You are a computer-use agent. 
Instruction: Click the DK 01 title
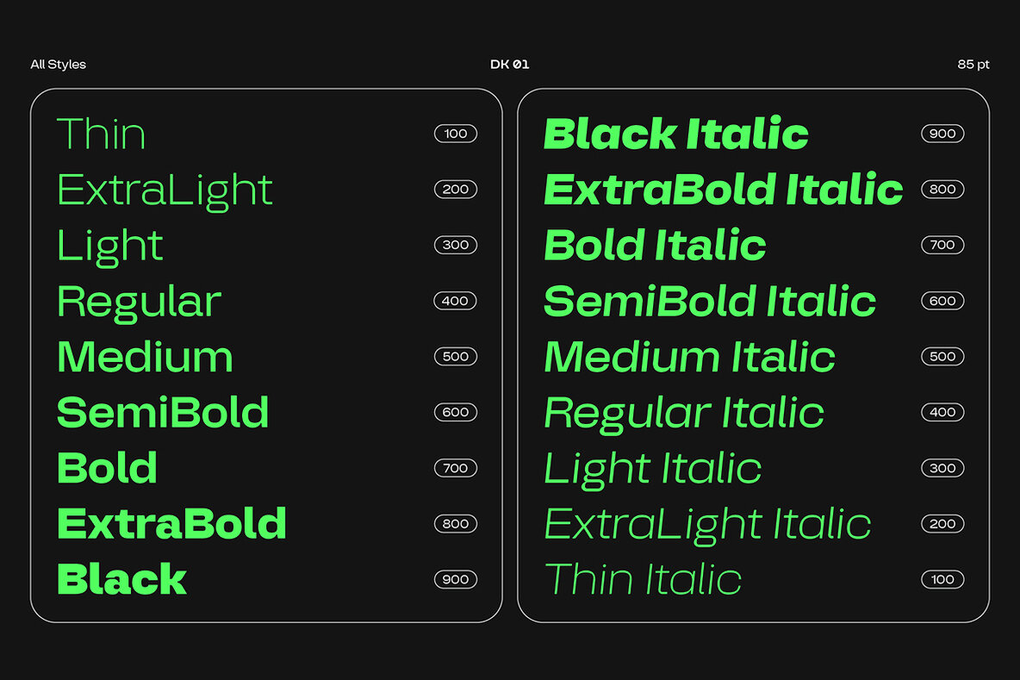tap(509, 65)
